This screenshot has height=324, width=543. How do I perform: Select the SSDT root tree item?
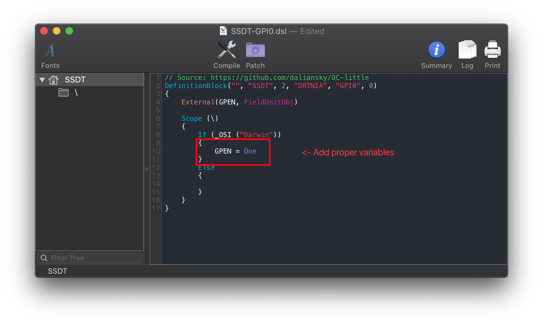click(x=75, y=80)
